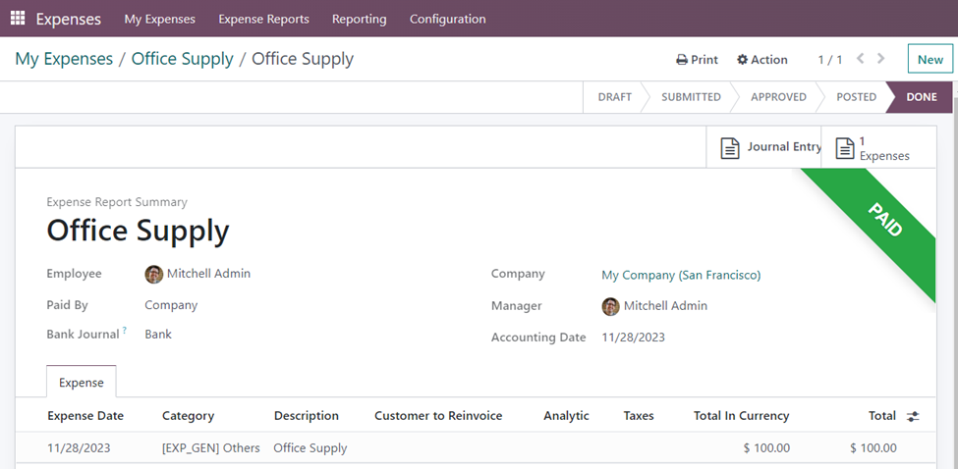The height and width of the screenshot is (469, 958).
Task: Go to previous record arrow
Action: 861,59
